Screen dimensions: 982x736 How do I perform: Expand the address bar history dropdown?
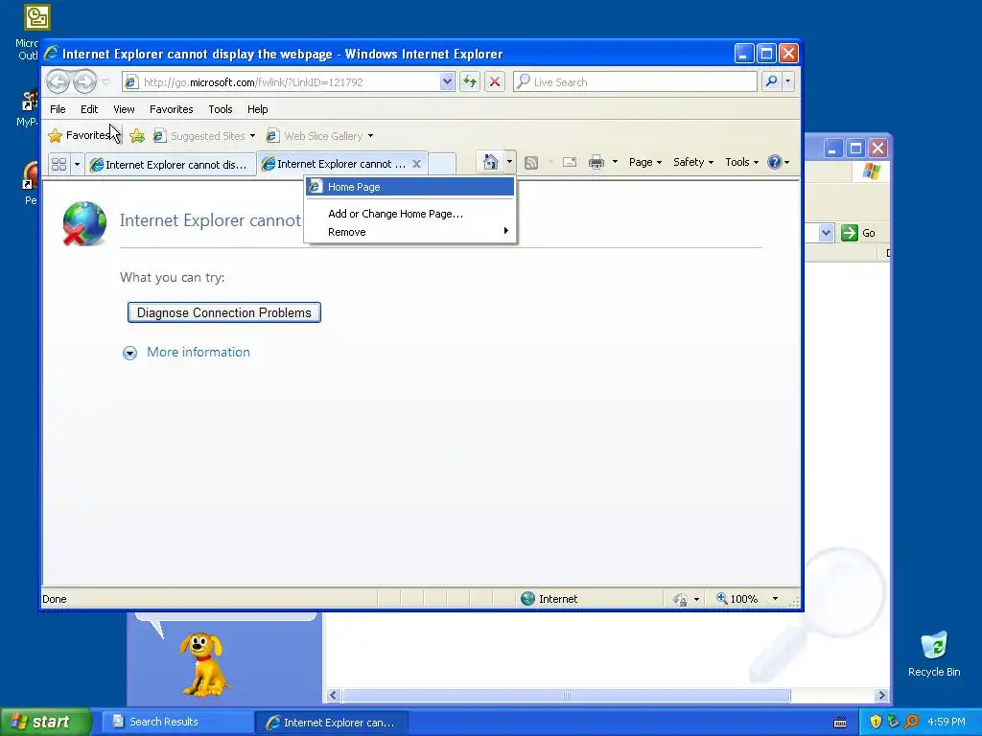point(447,82)
